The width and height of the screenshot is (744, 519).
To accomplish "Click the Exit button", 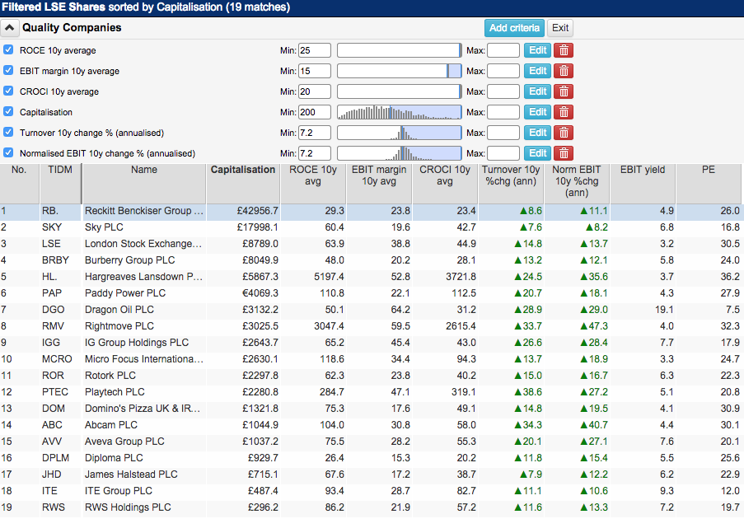I will coord(560,28).
